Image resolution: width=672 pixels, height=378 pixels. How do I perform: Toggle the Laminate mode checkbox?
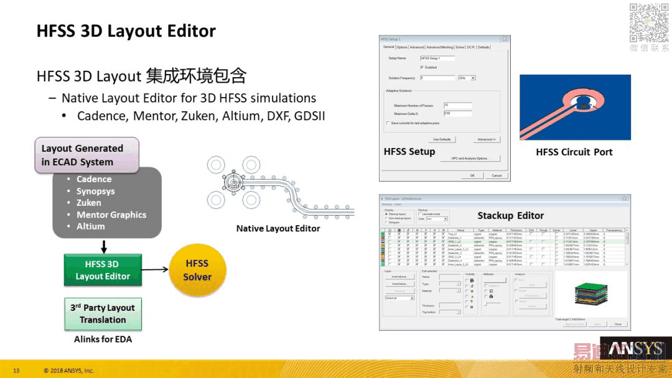tap(420, 214)
